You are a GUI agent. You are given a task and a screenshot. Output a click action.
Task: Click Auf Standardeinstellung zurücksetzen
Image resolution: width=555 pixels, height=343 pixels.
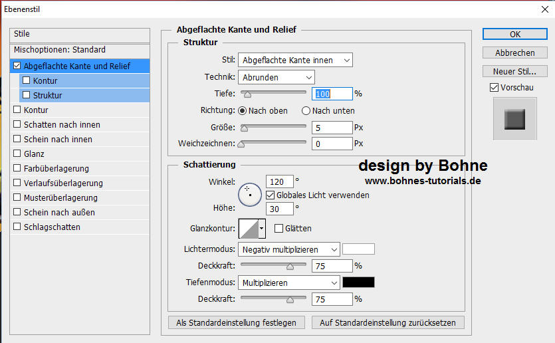388,322
